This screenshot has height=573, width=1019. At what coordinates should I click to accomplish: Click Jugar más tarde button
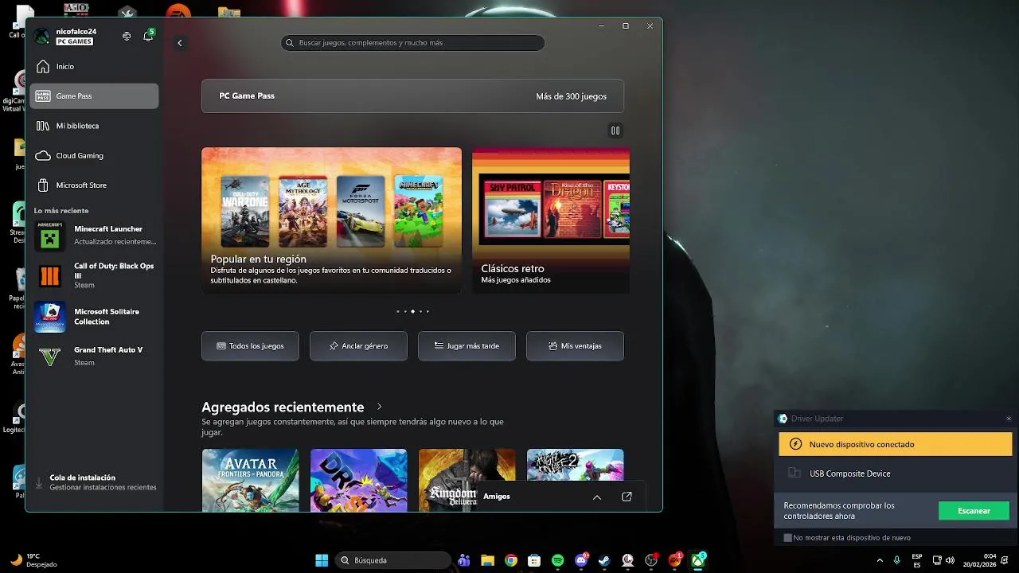point(467,346)
